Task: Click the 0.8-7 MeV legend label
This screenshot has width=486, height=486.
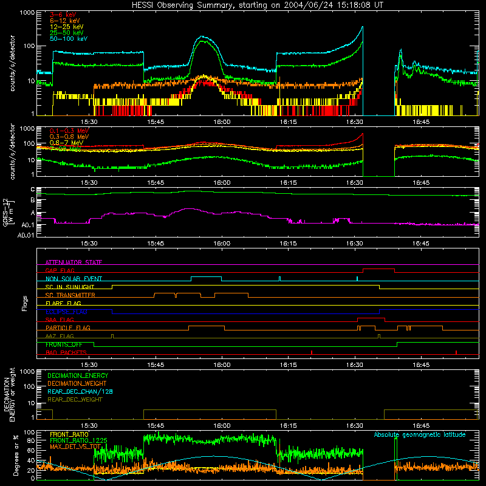Action: click(x=66, y=143)
